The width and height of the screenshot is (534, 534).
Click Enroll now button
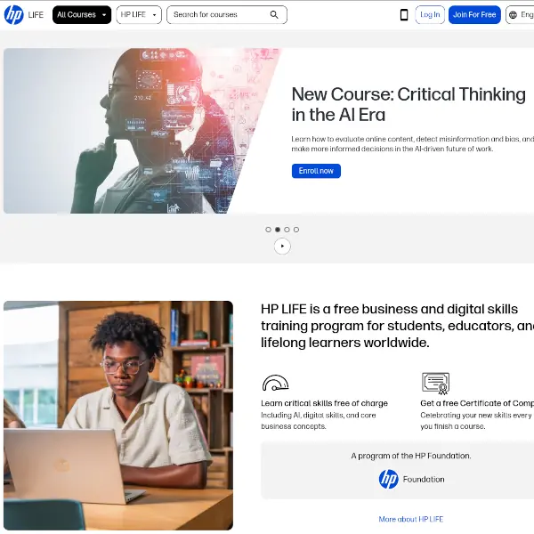click(316, 171)
